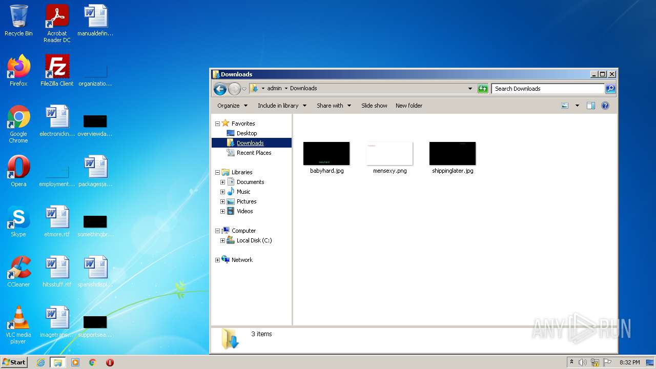Viewport: 656px width, 369px height.
Task: Click the Explorer Back navigation button
Action: pyautogui.click(x=220, y=89)
